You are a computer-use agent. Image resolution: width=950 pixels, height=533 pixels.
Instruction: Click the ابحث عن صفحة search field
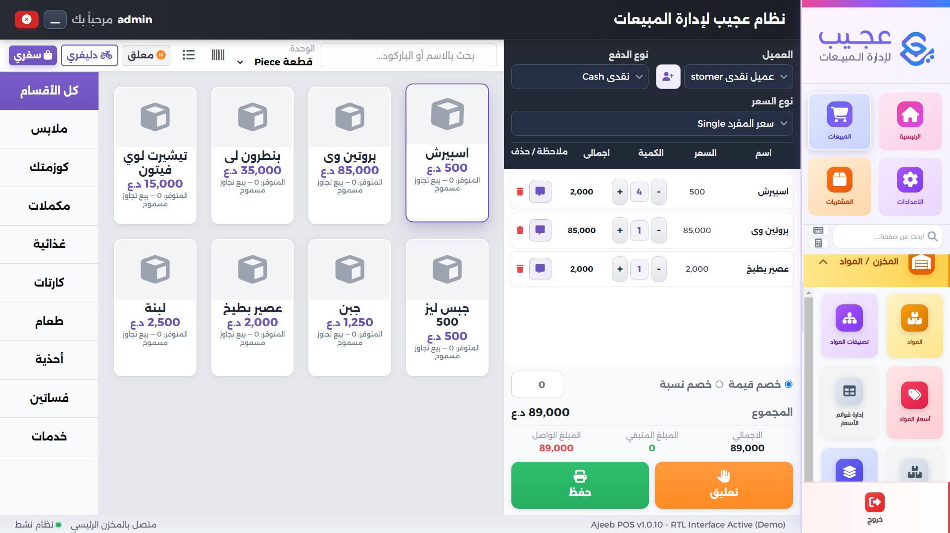pyautogui.click(x=888, y=237)
